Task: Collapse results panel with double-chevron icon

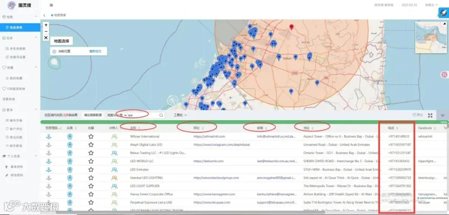Action: [443, 115]
